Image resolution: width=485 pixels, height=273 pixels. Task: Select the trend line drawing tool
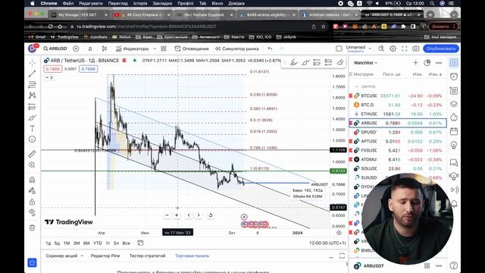pyautogui.click(x=32, y=74)
